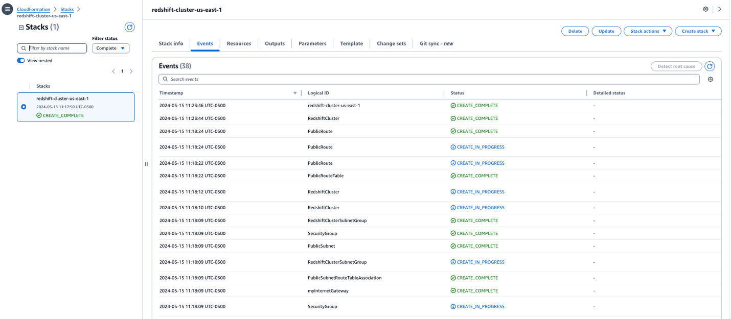Refresh the Events table
The width and height of the screenshot is (731, 319).
click(x=710, y=66)
